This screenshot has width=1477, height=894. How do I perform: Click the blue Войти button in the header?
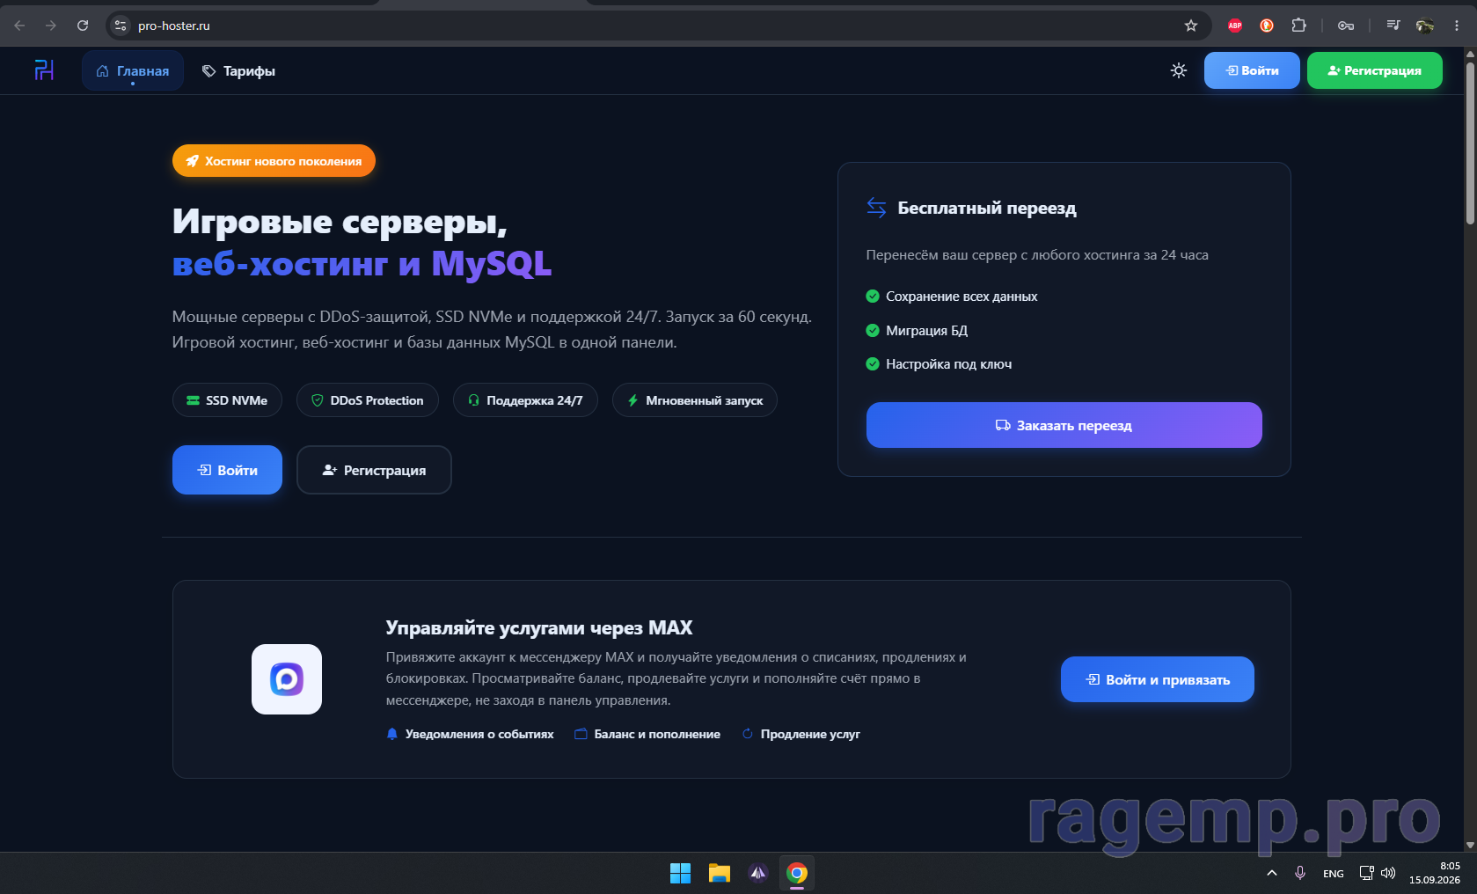[x=1252, y=70]
